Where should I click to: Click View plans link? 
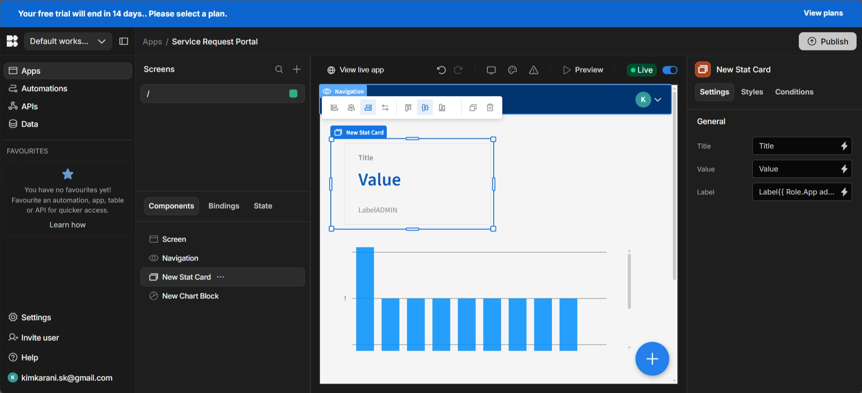coord(823,13)
